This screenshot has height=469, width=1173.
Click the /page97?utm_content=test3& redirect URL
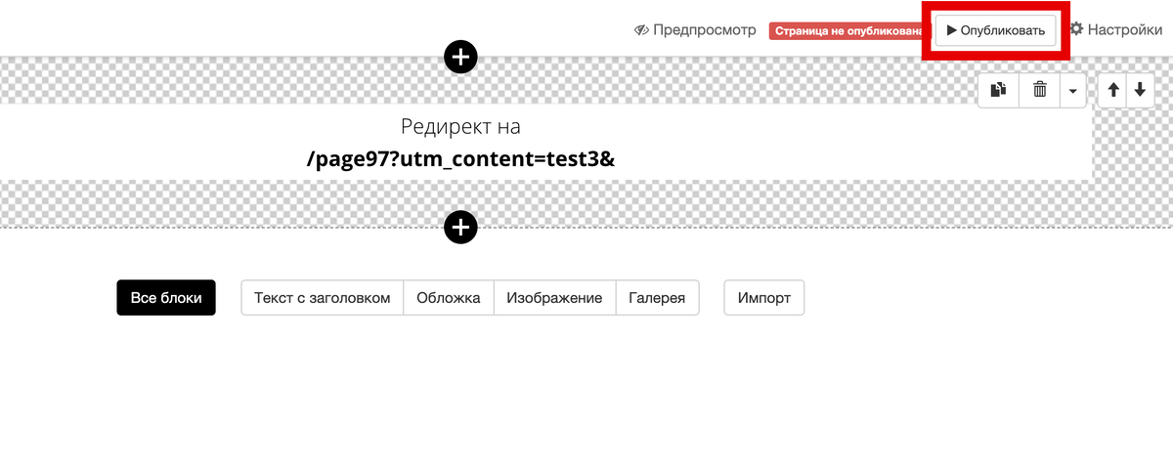(460, 158)
